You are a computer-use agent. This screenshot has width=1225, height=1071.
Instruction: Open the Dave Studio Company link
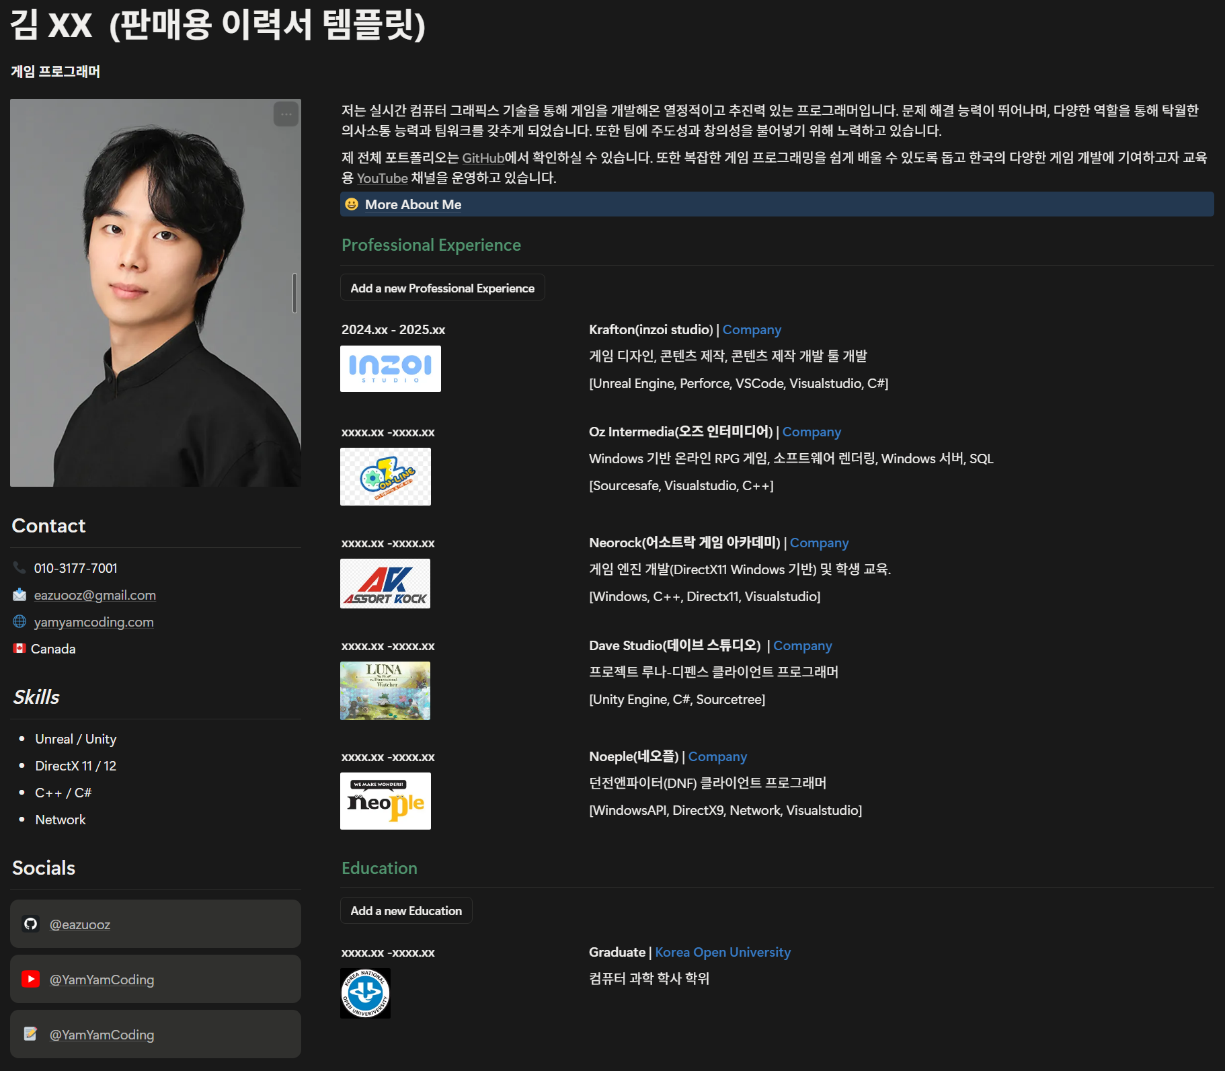(803, 645)
